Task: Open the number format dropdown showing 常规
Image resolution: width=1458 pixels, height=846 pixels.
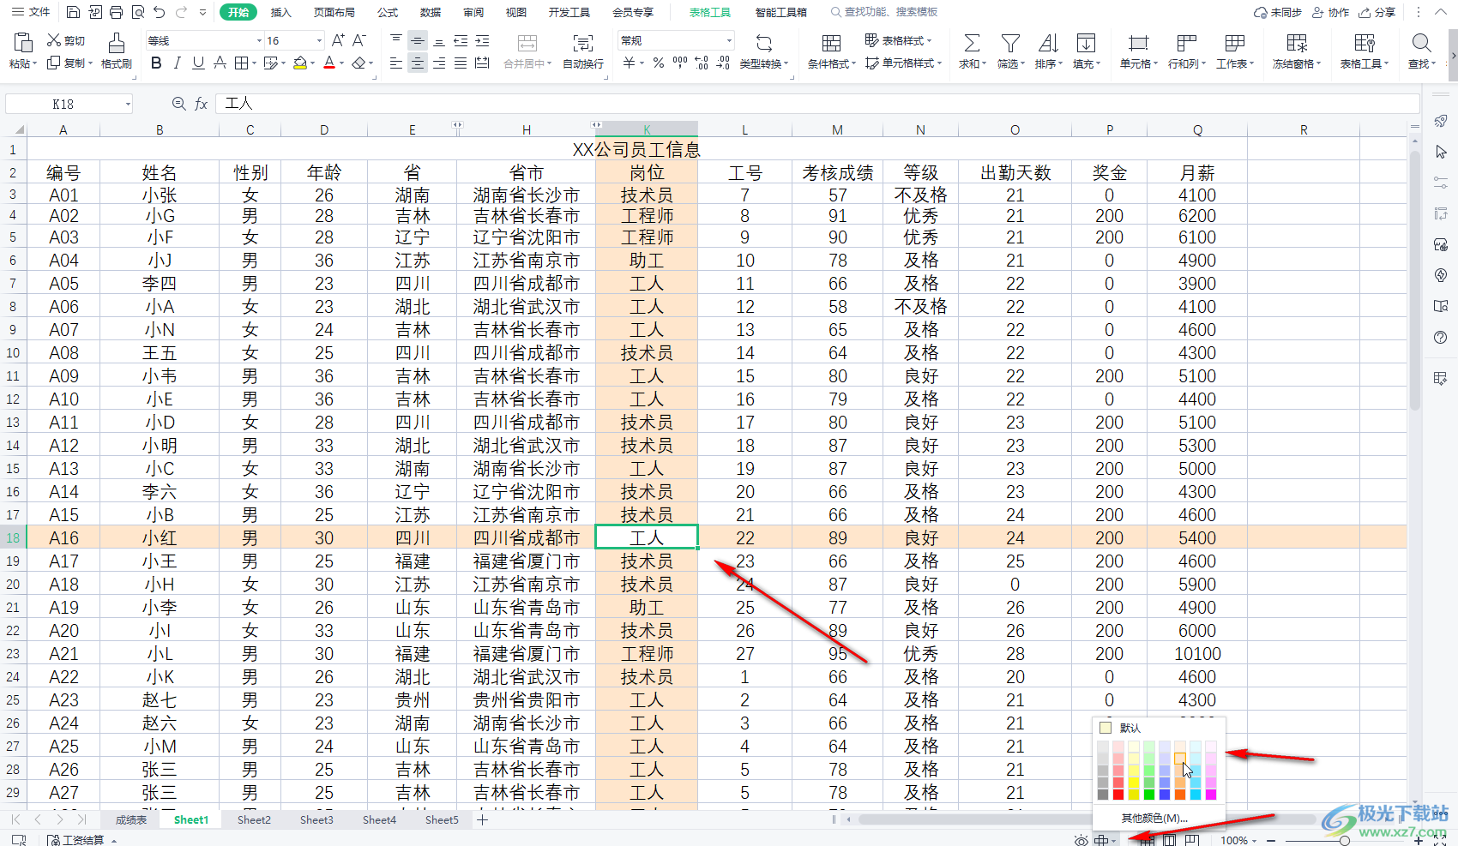Action: (729, 40)
